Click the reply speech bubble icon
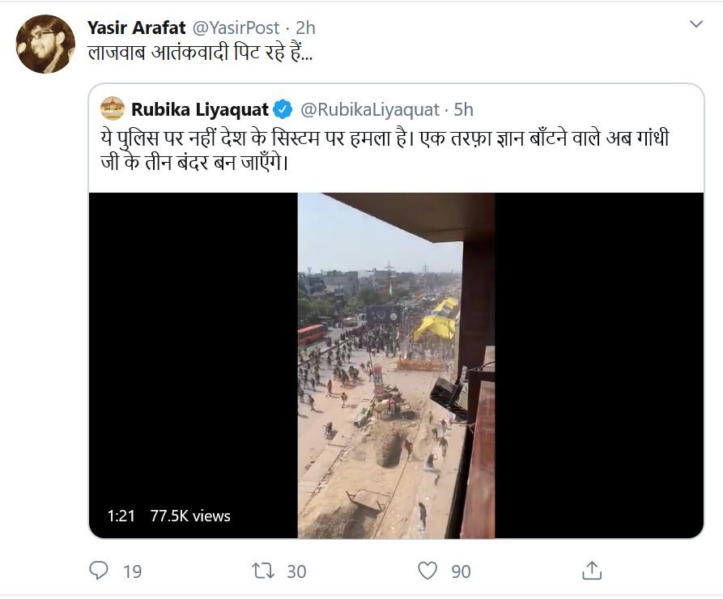723x599 pixels. 99,571
